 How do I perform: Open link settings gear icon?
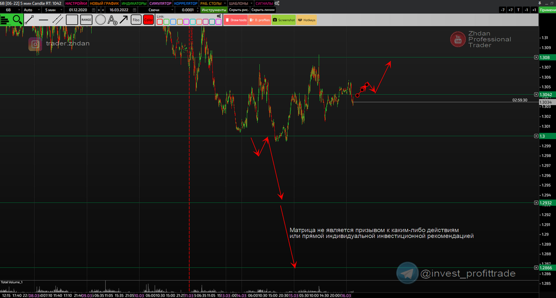219,16
